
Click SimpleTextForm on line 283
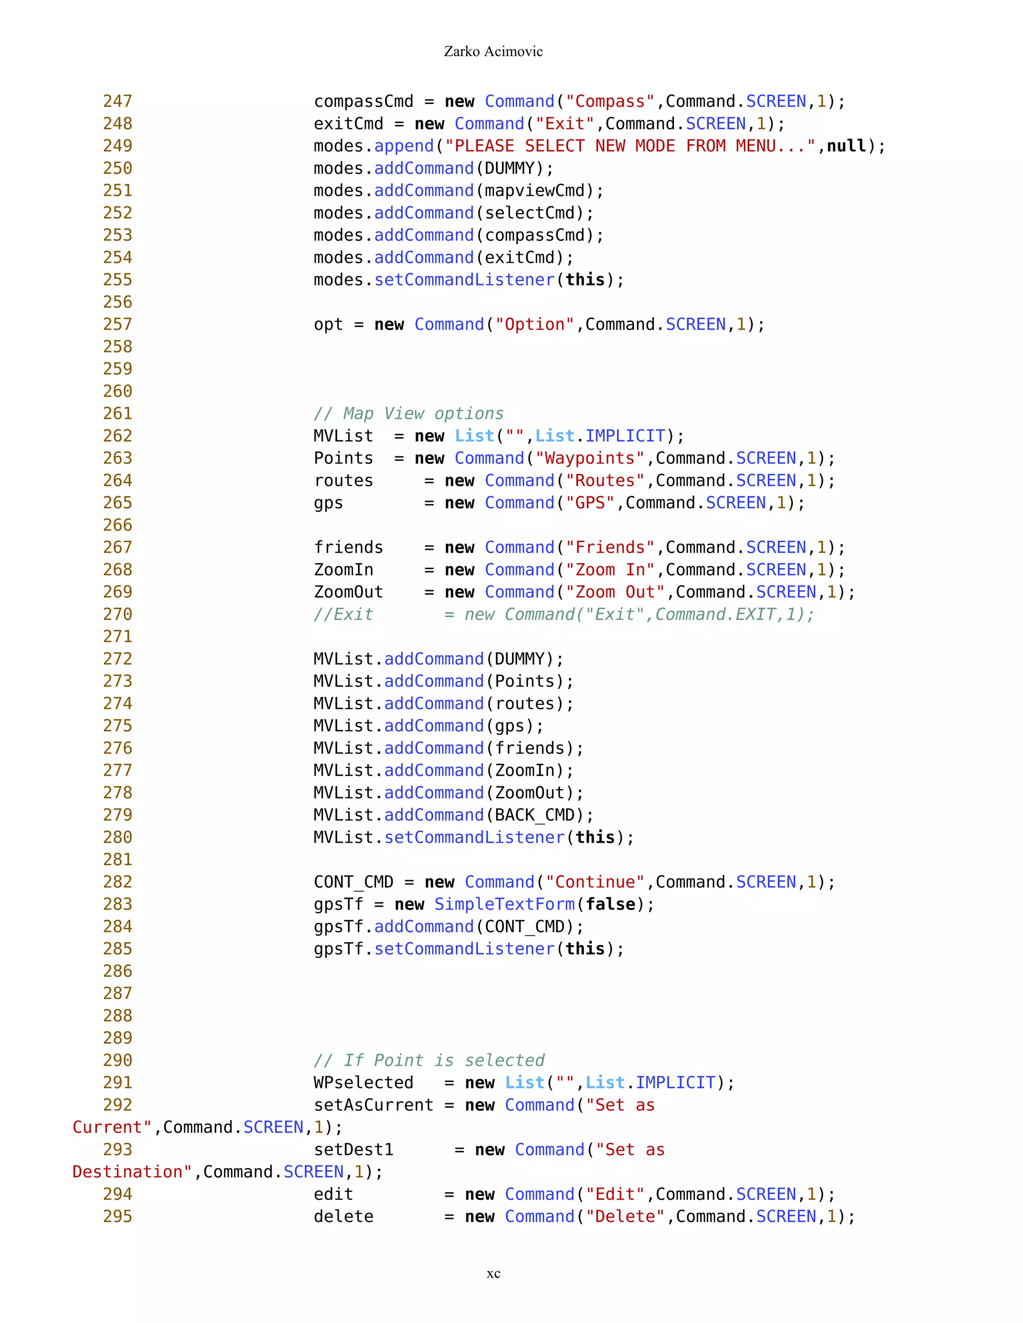coord(504,905)
